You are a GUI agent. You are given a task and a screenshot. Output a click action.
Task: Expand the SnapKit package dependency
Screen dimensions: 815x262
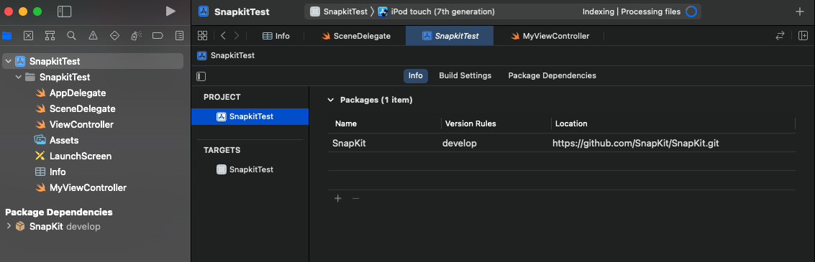[x=8, y=226]
